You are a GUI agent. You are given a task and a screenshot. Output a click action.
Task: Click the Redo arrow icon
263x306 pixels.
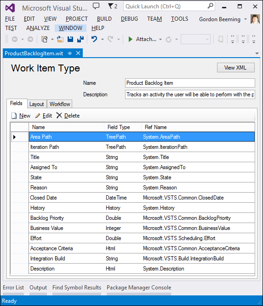point(110,39)
